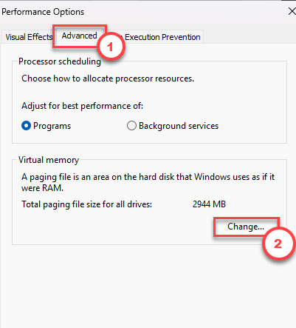This screenshot has width=296, height=328.
Task: Click the Performance Options title text
Action: [x=43, y=12]
